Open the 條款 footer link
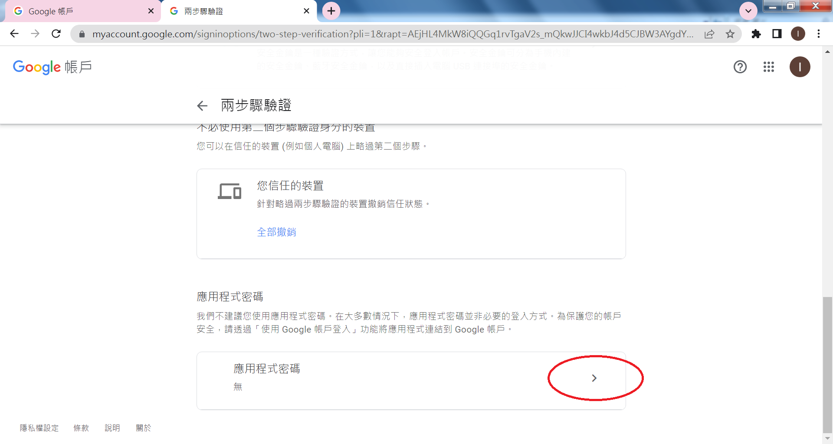Viewport: 833px width, 444px height. point(81,428)
